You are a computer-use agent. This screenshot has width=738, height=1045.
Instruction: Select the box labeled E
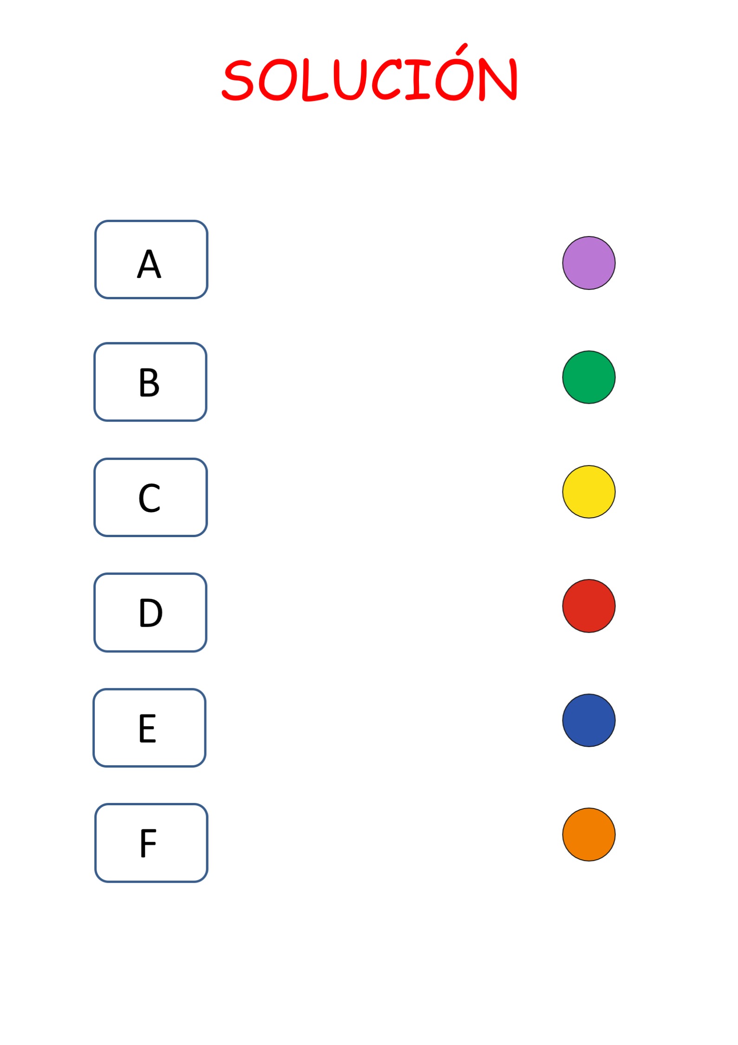click(x=149, y=728)
